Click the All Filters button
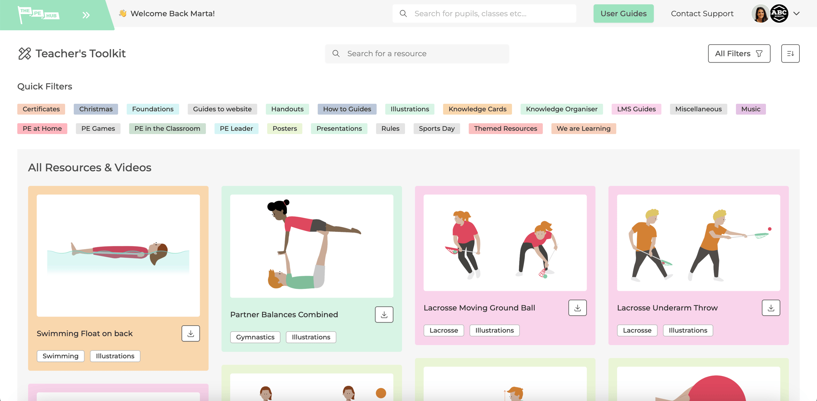 739,53
